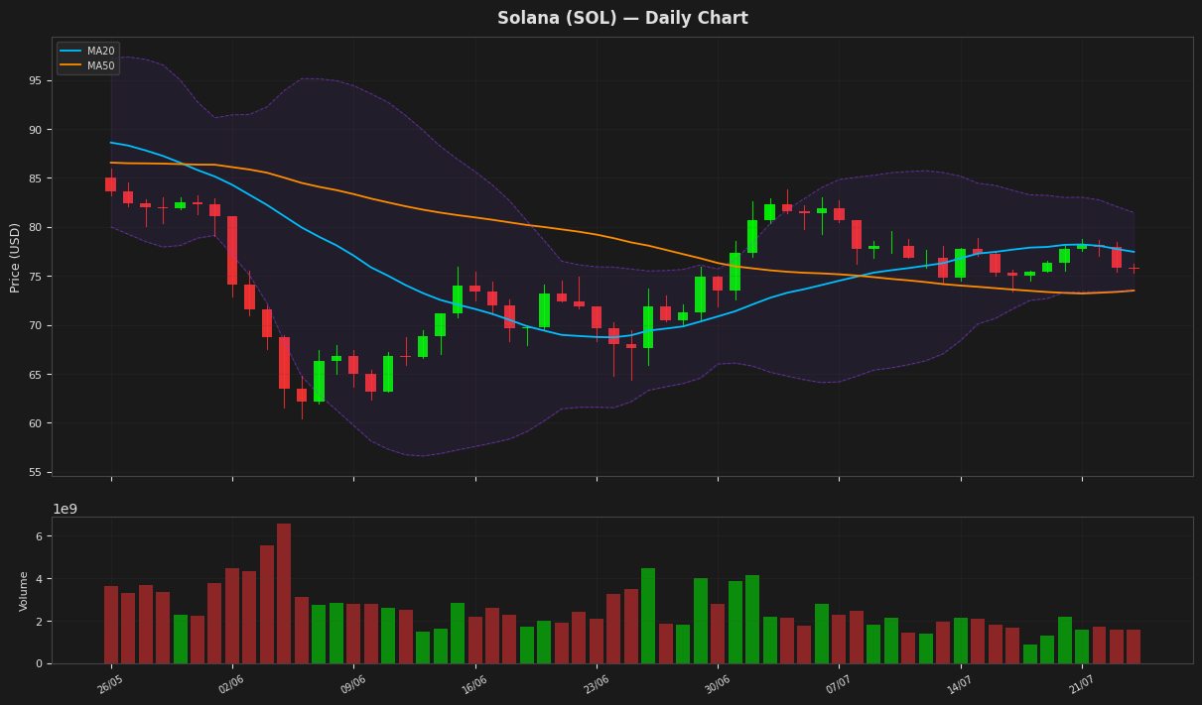Click the 75 price axis tick
This screenshot has height=705, width=1202.
pyautogui.click(x=37, y=277)
